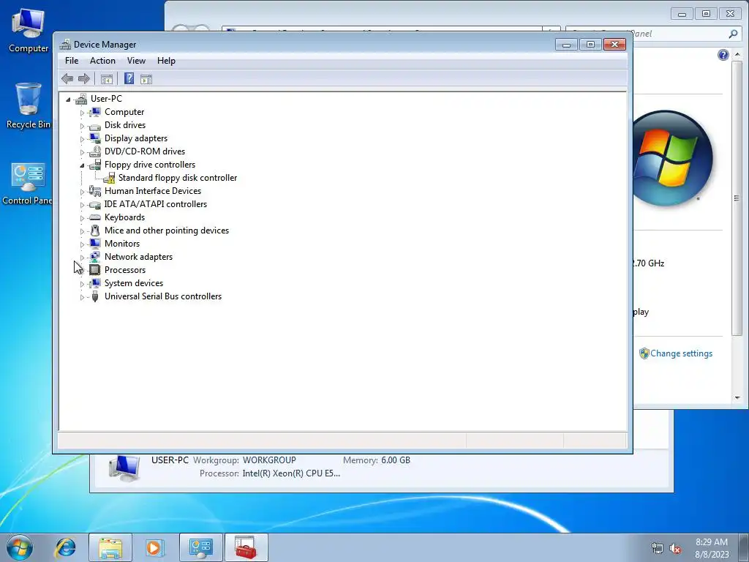Screen dimensions: 749x562
Task: Open the Windows Start button
Action: pyautogui.click(x=20, y=547)
